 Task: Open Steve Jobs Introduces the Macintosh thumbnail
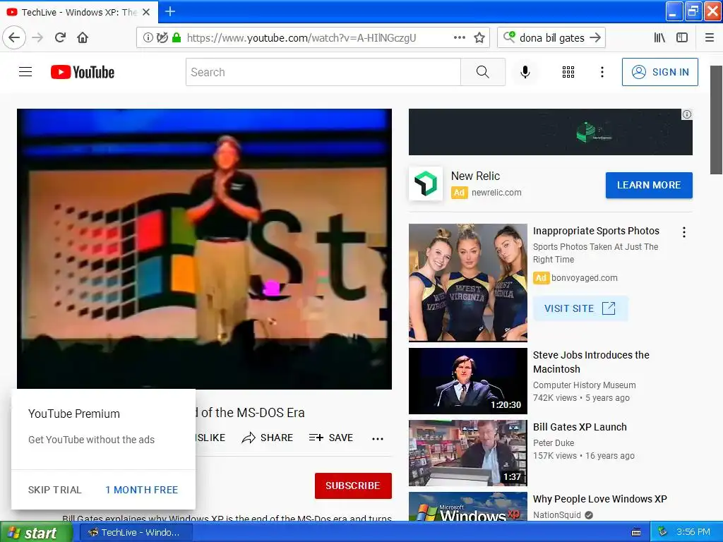[x=468, y=380]
